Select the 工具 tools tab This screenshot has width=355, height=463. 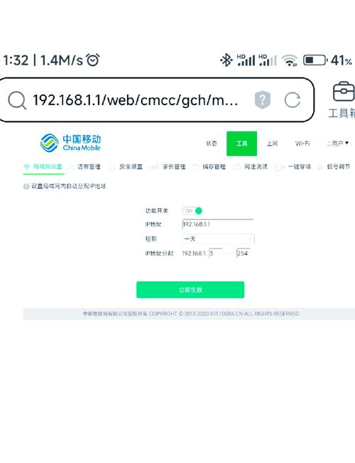pyautogui.click(x=241, y=143)
